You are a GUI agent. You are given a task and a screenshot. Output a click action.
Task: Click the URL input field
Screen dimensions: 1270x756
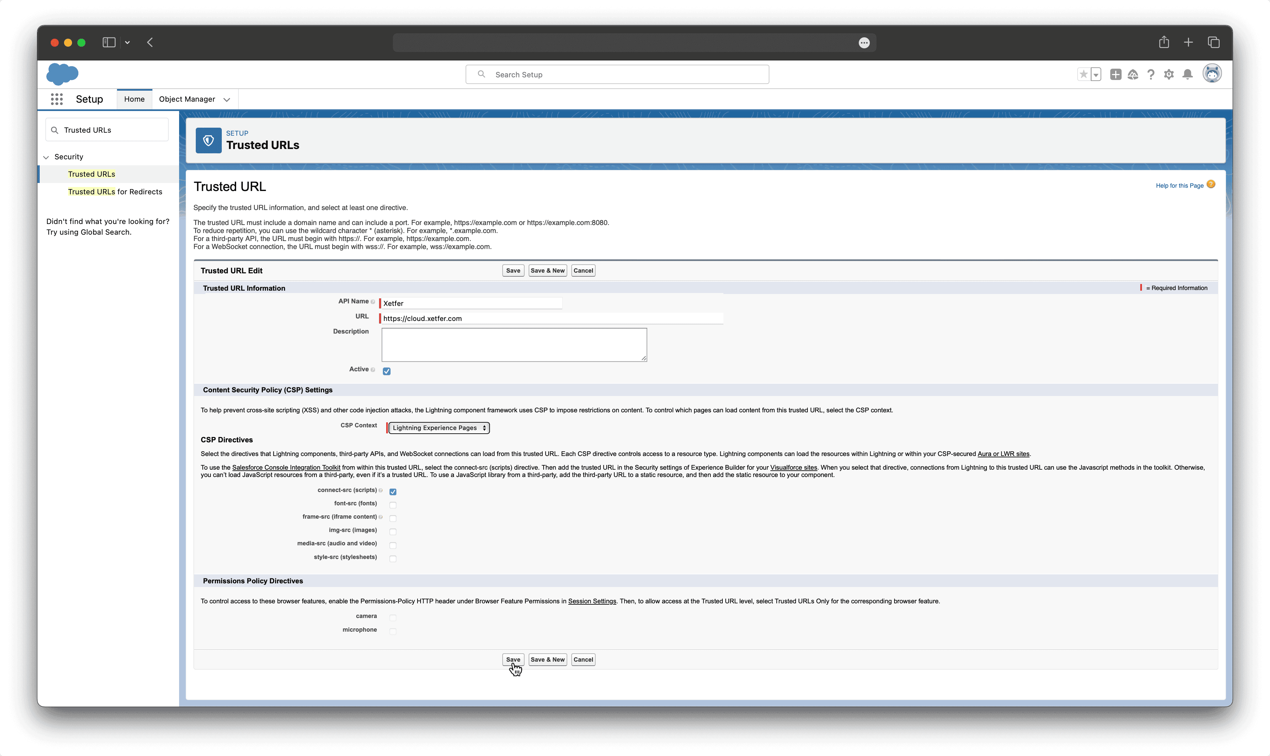point(552,318)
